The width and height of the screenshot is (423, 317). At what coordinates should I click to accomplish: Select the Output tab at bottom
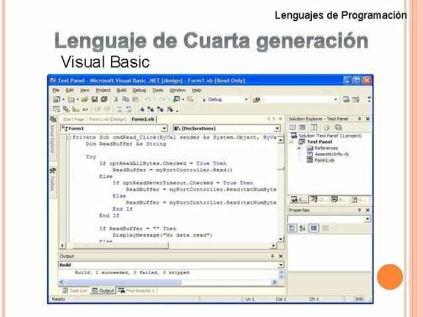[x=103, y=291]
